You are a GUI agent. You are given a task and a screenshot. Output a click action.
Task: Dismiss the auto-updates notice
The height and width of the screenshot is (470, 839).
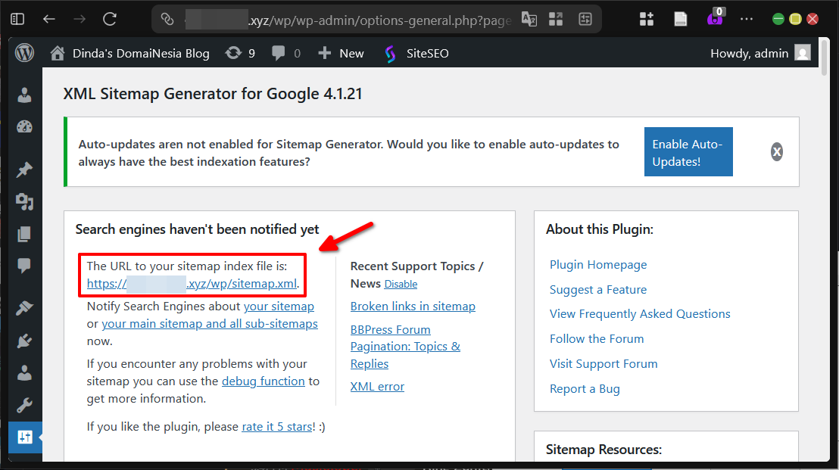tap(777, 151)
